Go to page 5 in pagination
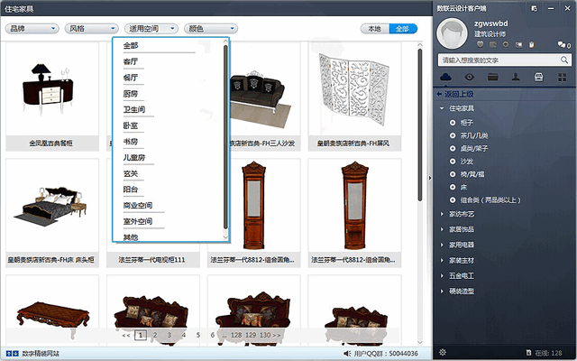577x361 pixels. (x=198, y=335)
